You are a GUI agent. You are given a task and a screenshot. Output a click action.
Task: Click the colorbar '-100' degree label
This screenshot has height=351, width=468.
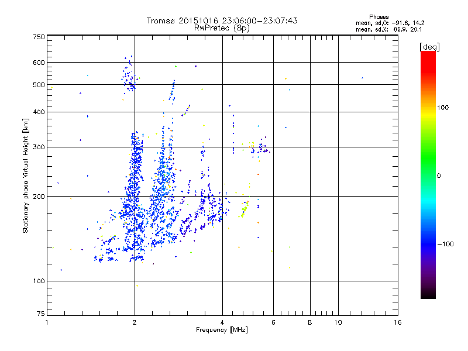[x=445, y=244]
